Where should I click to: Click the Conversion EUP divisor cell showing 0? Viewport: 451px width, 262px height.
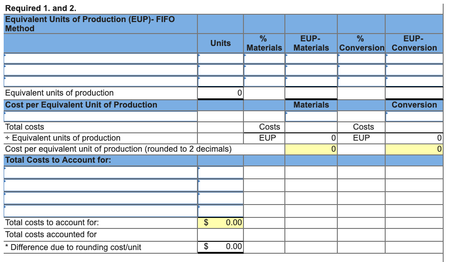coord(415,138)
